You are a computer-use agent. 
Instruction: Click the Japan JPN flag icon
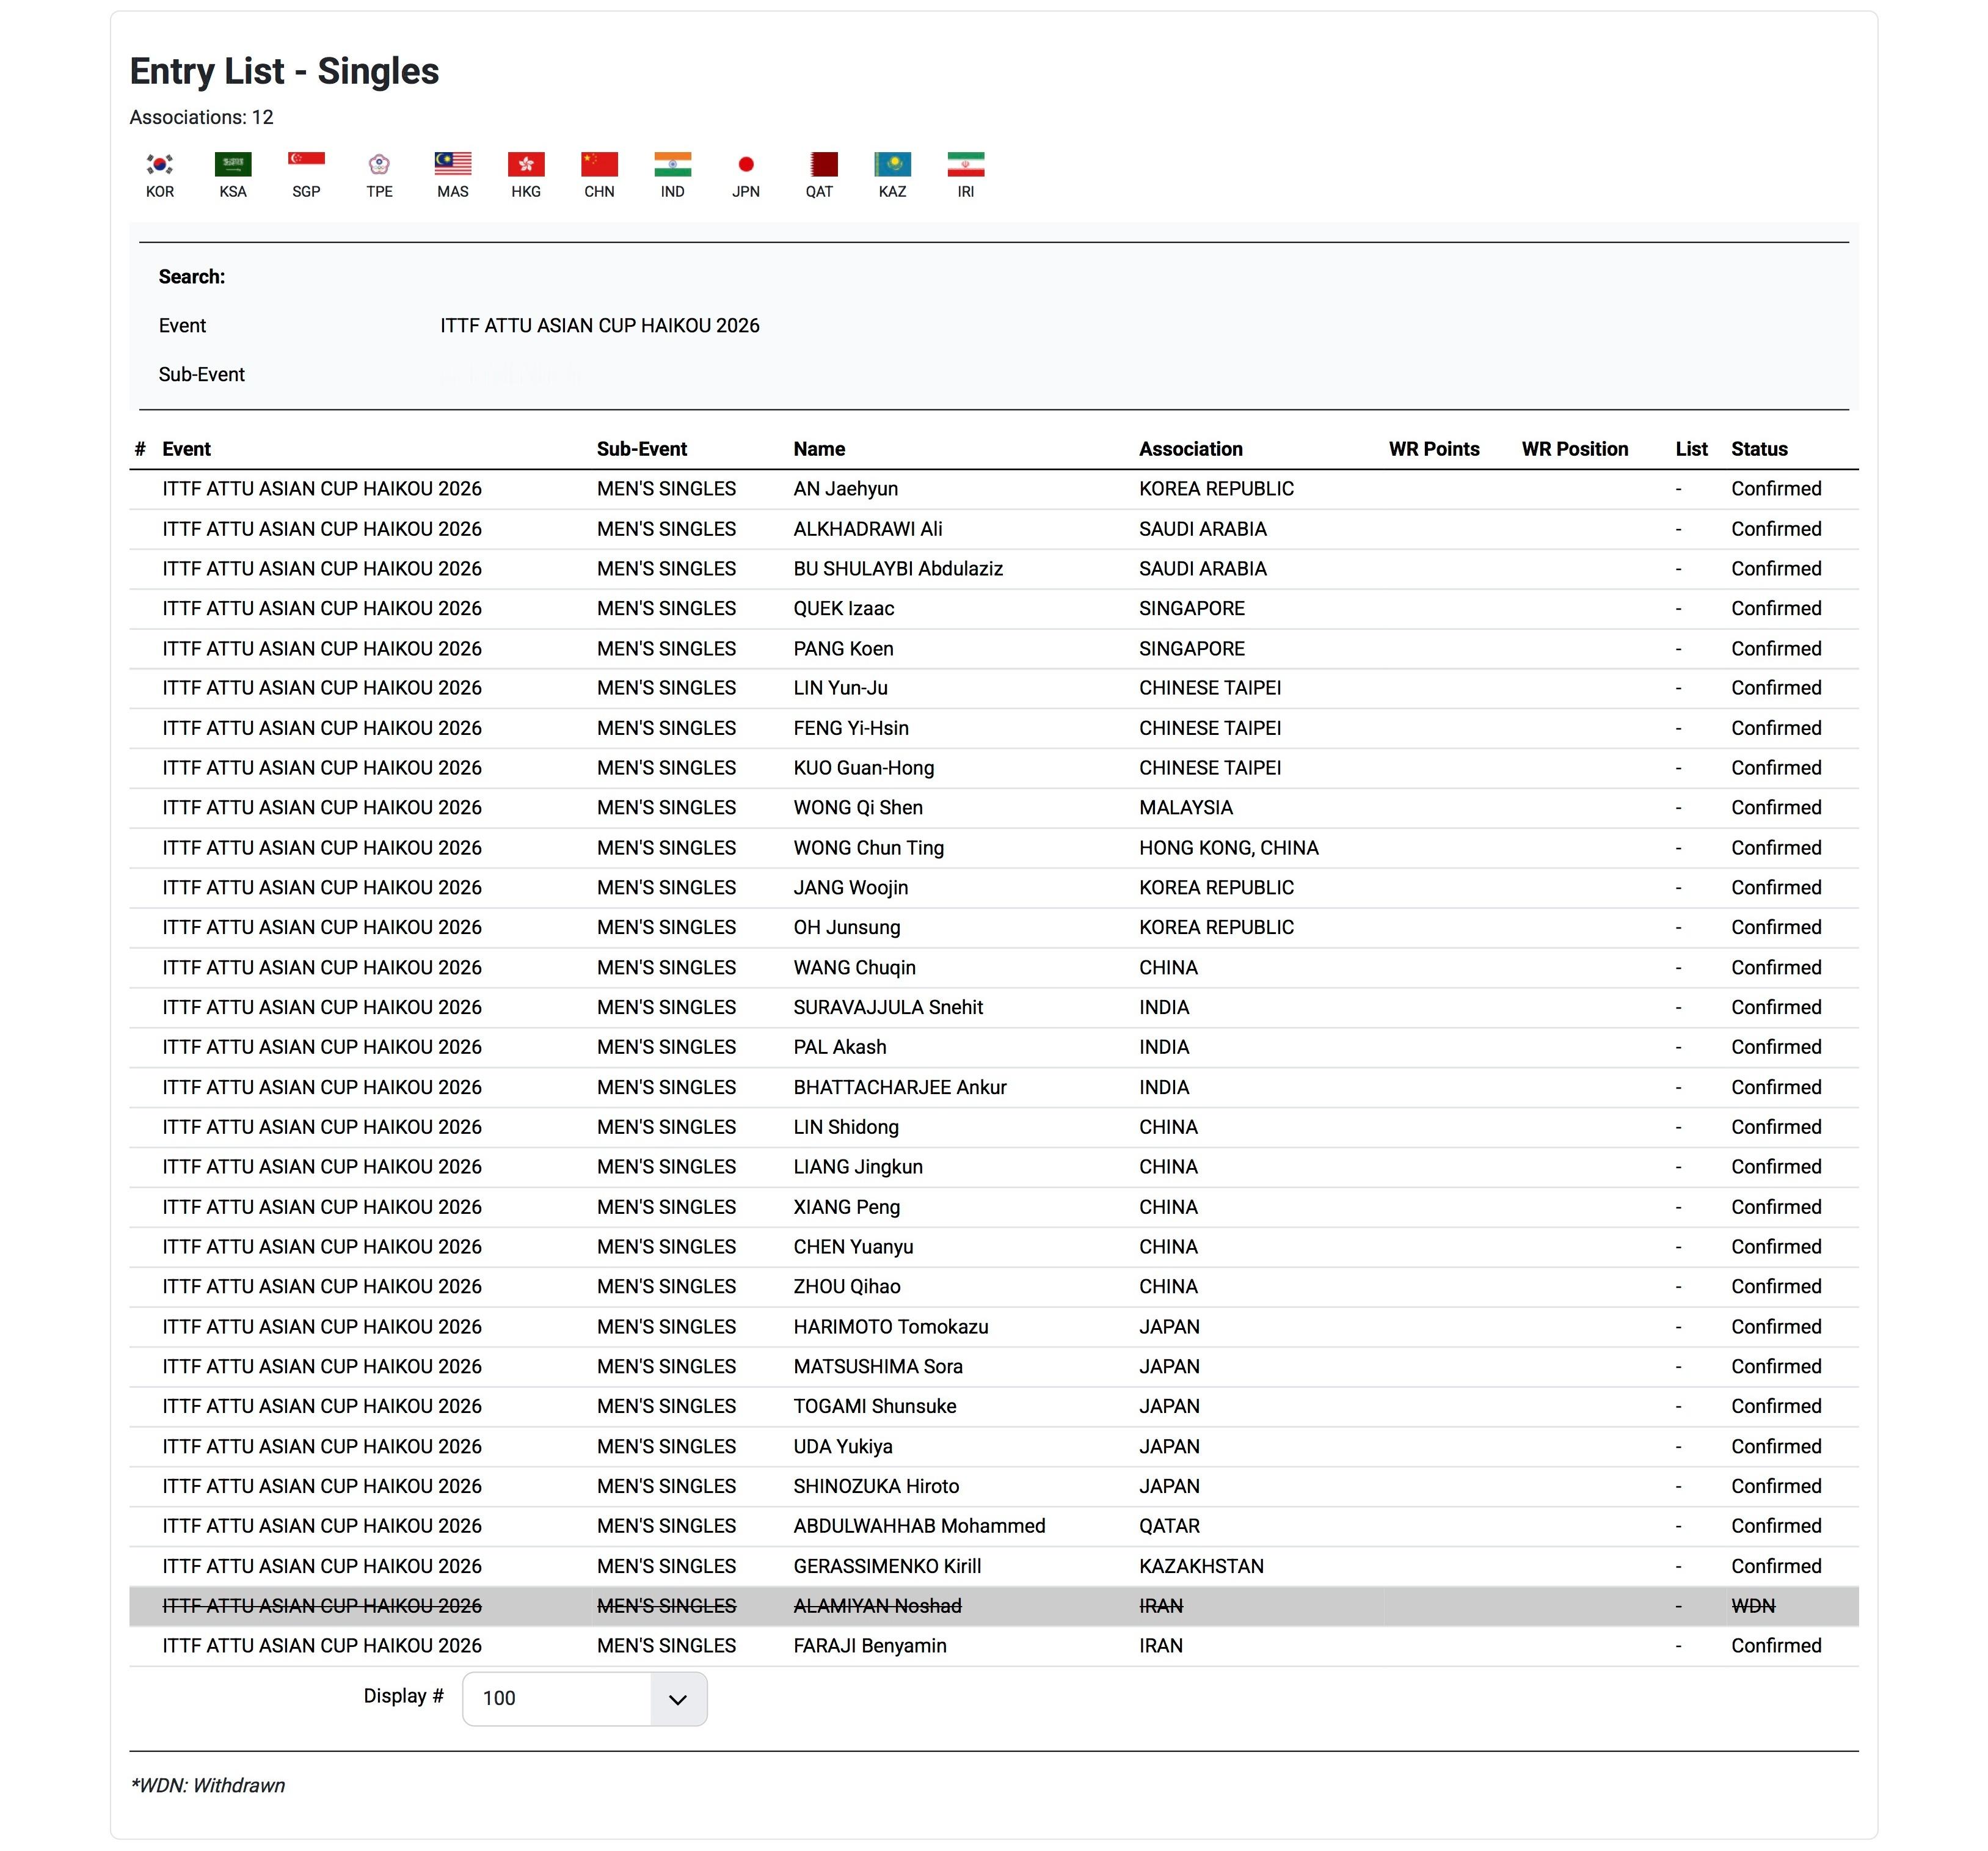pyautogui.click(x=745, y=164)
